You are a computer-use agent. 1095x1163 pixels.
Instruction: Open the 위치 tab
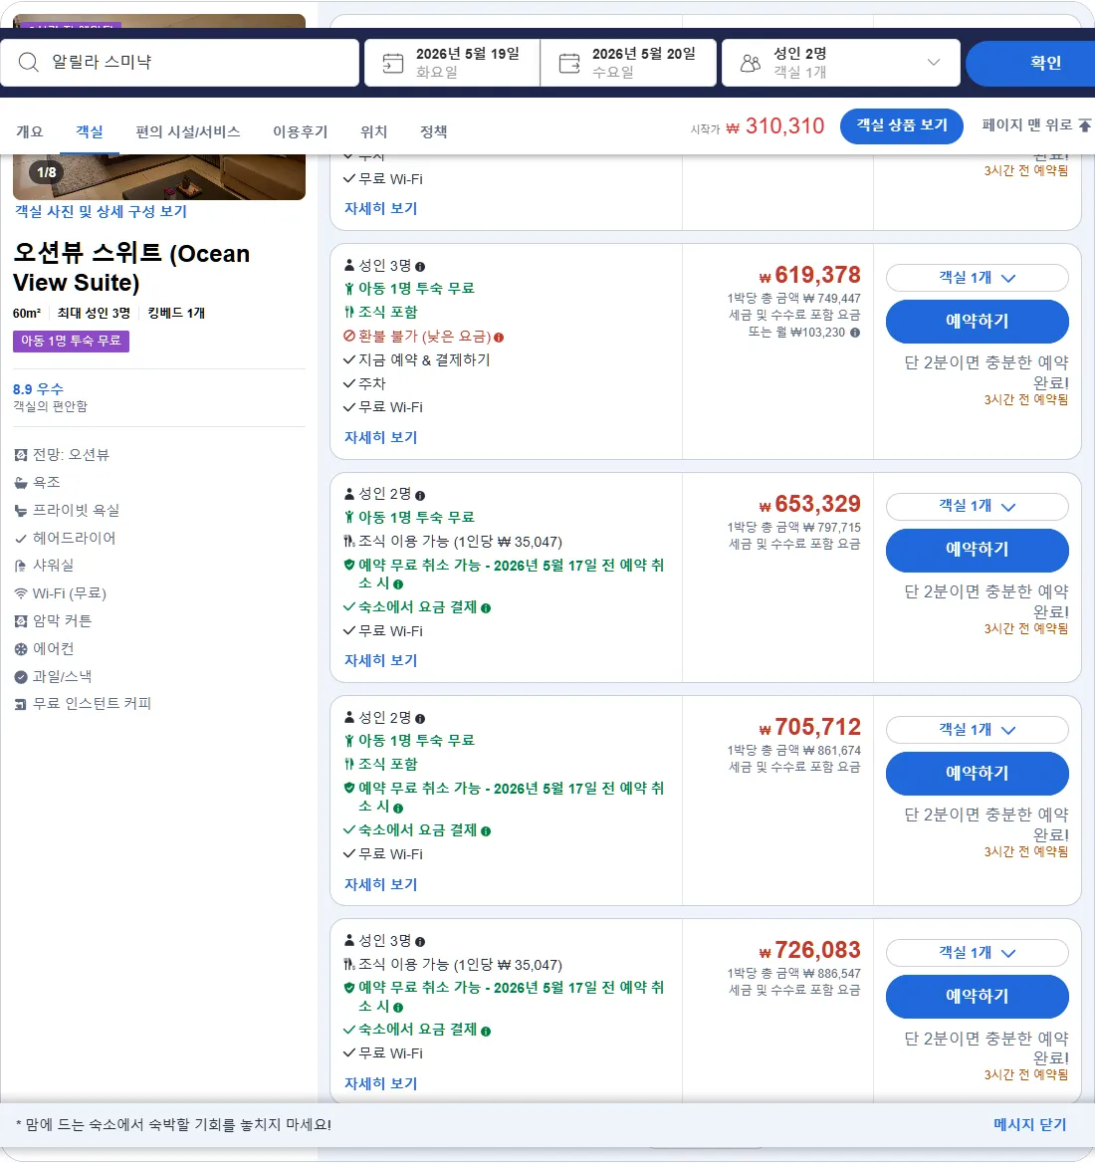pos(373,132)
